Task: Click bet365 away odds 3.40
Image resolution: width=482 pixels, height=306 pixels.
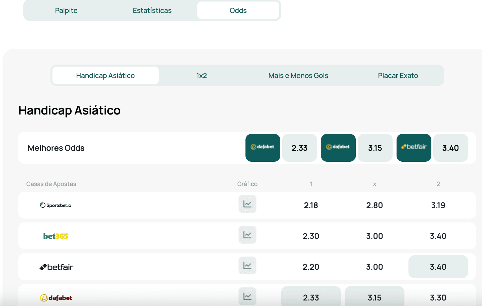Action: coord(438,236)
